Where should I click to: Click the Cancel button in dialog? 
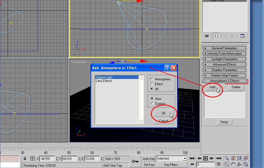[x=164, y=121]
